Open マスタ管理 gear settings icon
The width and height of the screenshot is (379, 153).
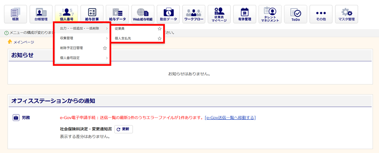(346, 14)
